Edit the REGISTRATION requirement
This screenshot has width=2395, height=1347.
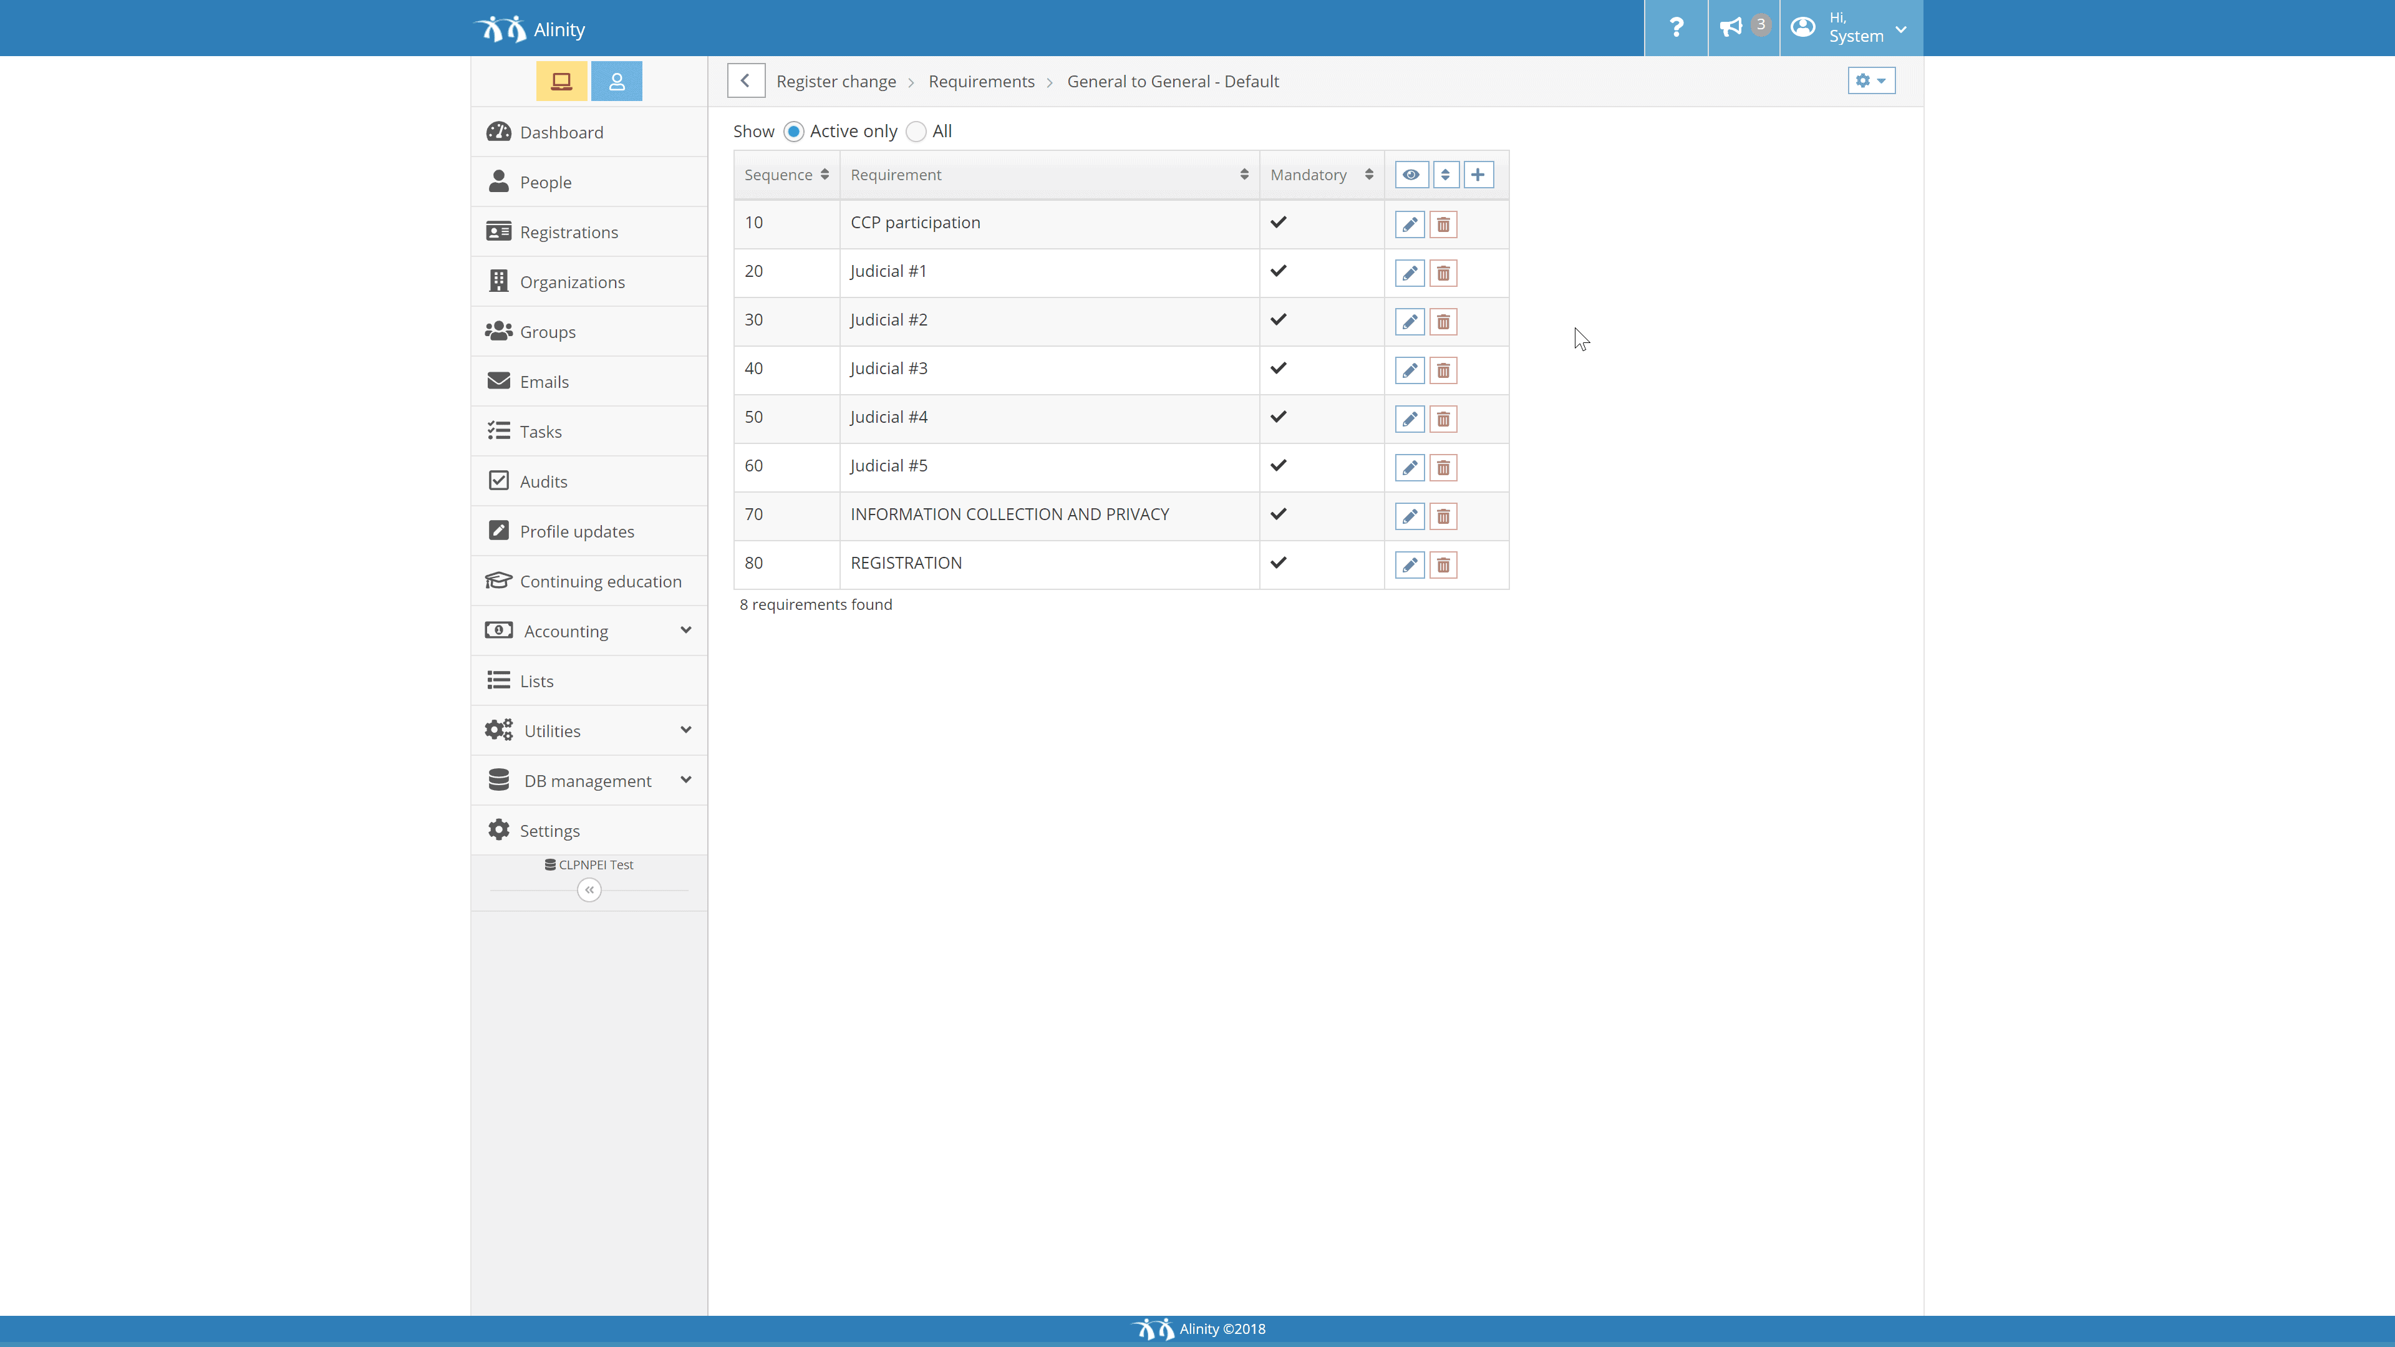[x=1410, y=565]
